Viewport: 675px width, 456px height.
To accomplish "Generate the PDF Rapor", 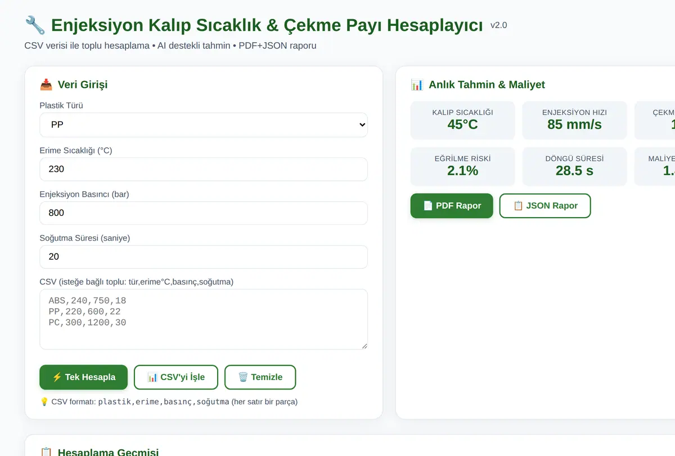I will pyautogui.click(x=452, y=206).
